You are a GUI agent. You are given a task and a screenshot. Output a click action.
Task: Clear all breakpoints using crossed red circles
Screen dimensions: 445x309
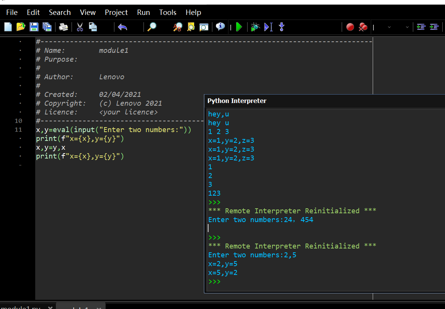(363, 27)
